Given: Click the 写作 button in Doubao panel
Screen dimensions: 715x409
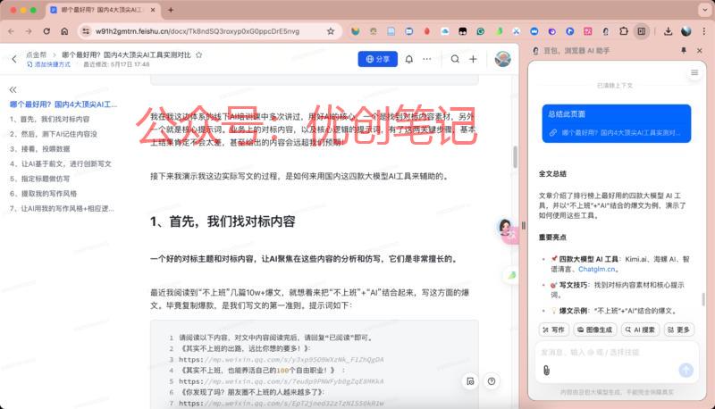Looking at the screenshot, I should [554, 330].
